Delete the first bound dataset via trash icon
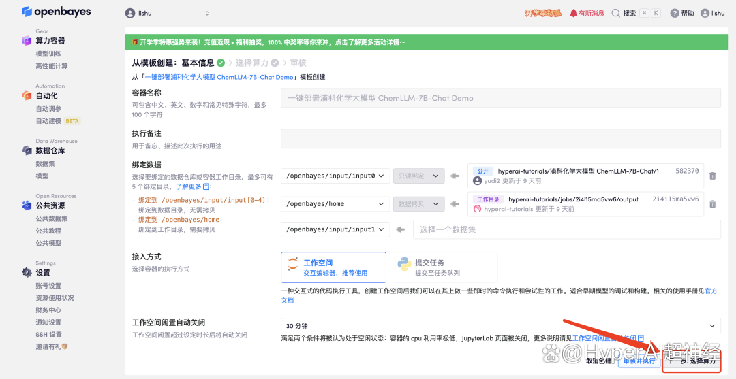 [712, 176]
